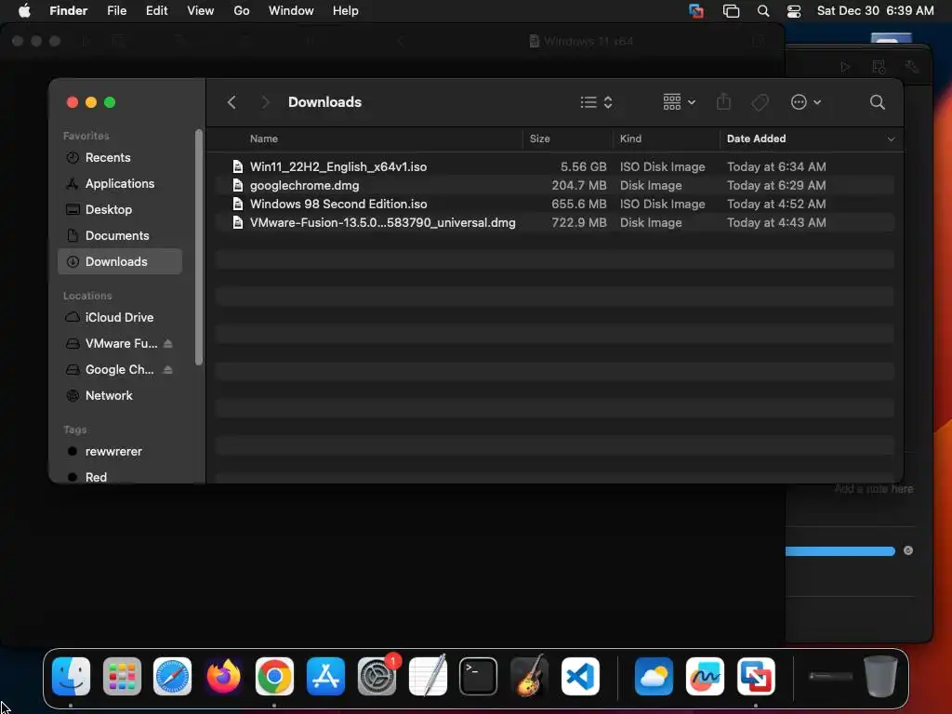Image resolution: width=952 pixels, height=714 pixels.
Task: Toggle sort direction arrow in Date Added
Action: click(x=891, y=139)
